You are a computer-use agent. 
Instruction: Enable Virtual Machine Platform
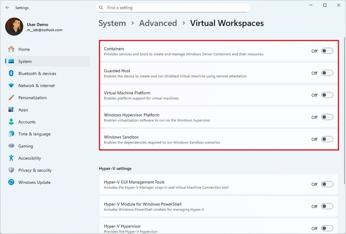[326, 95]
